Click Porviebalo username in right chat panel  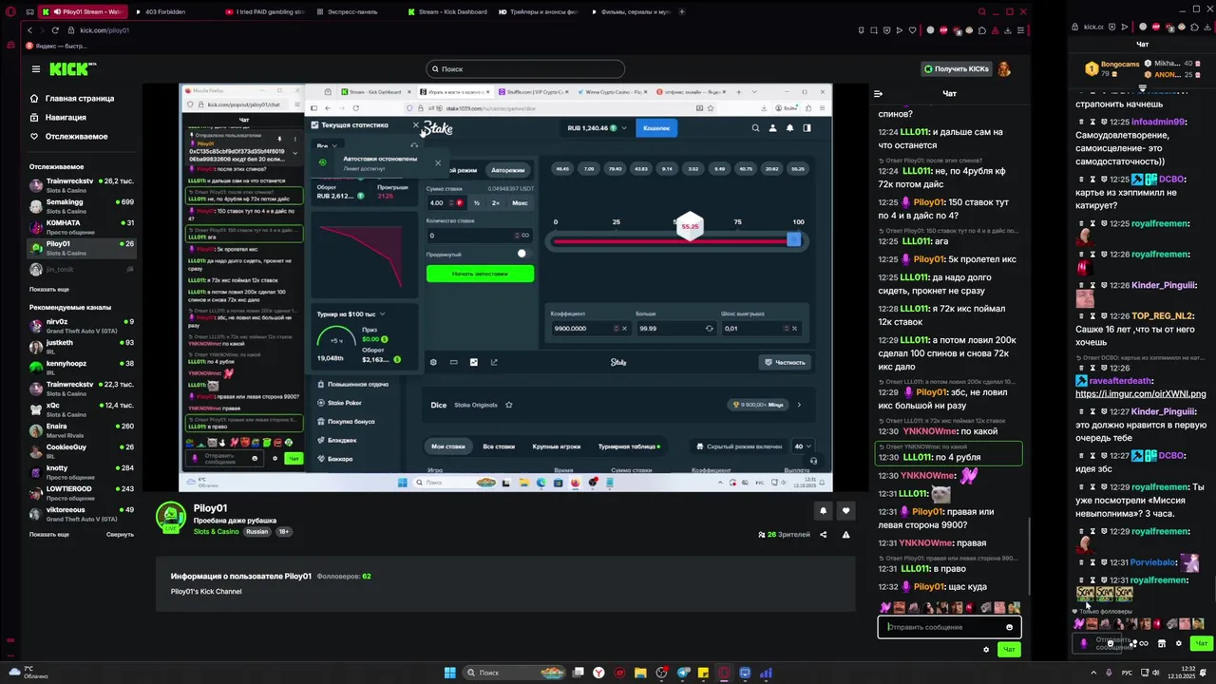1153,562
